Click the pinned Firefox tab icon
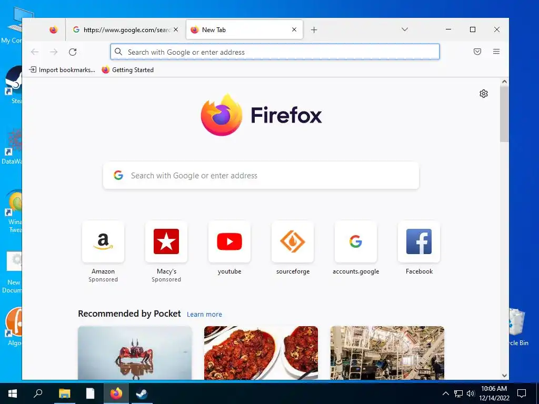Screen dimensions: 539x404 click(x=53, y=30)
